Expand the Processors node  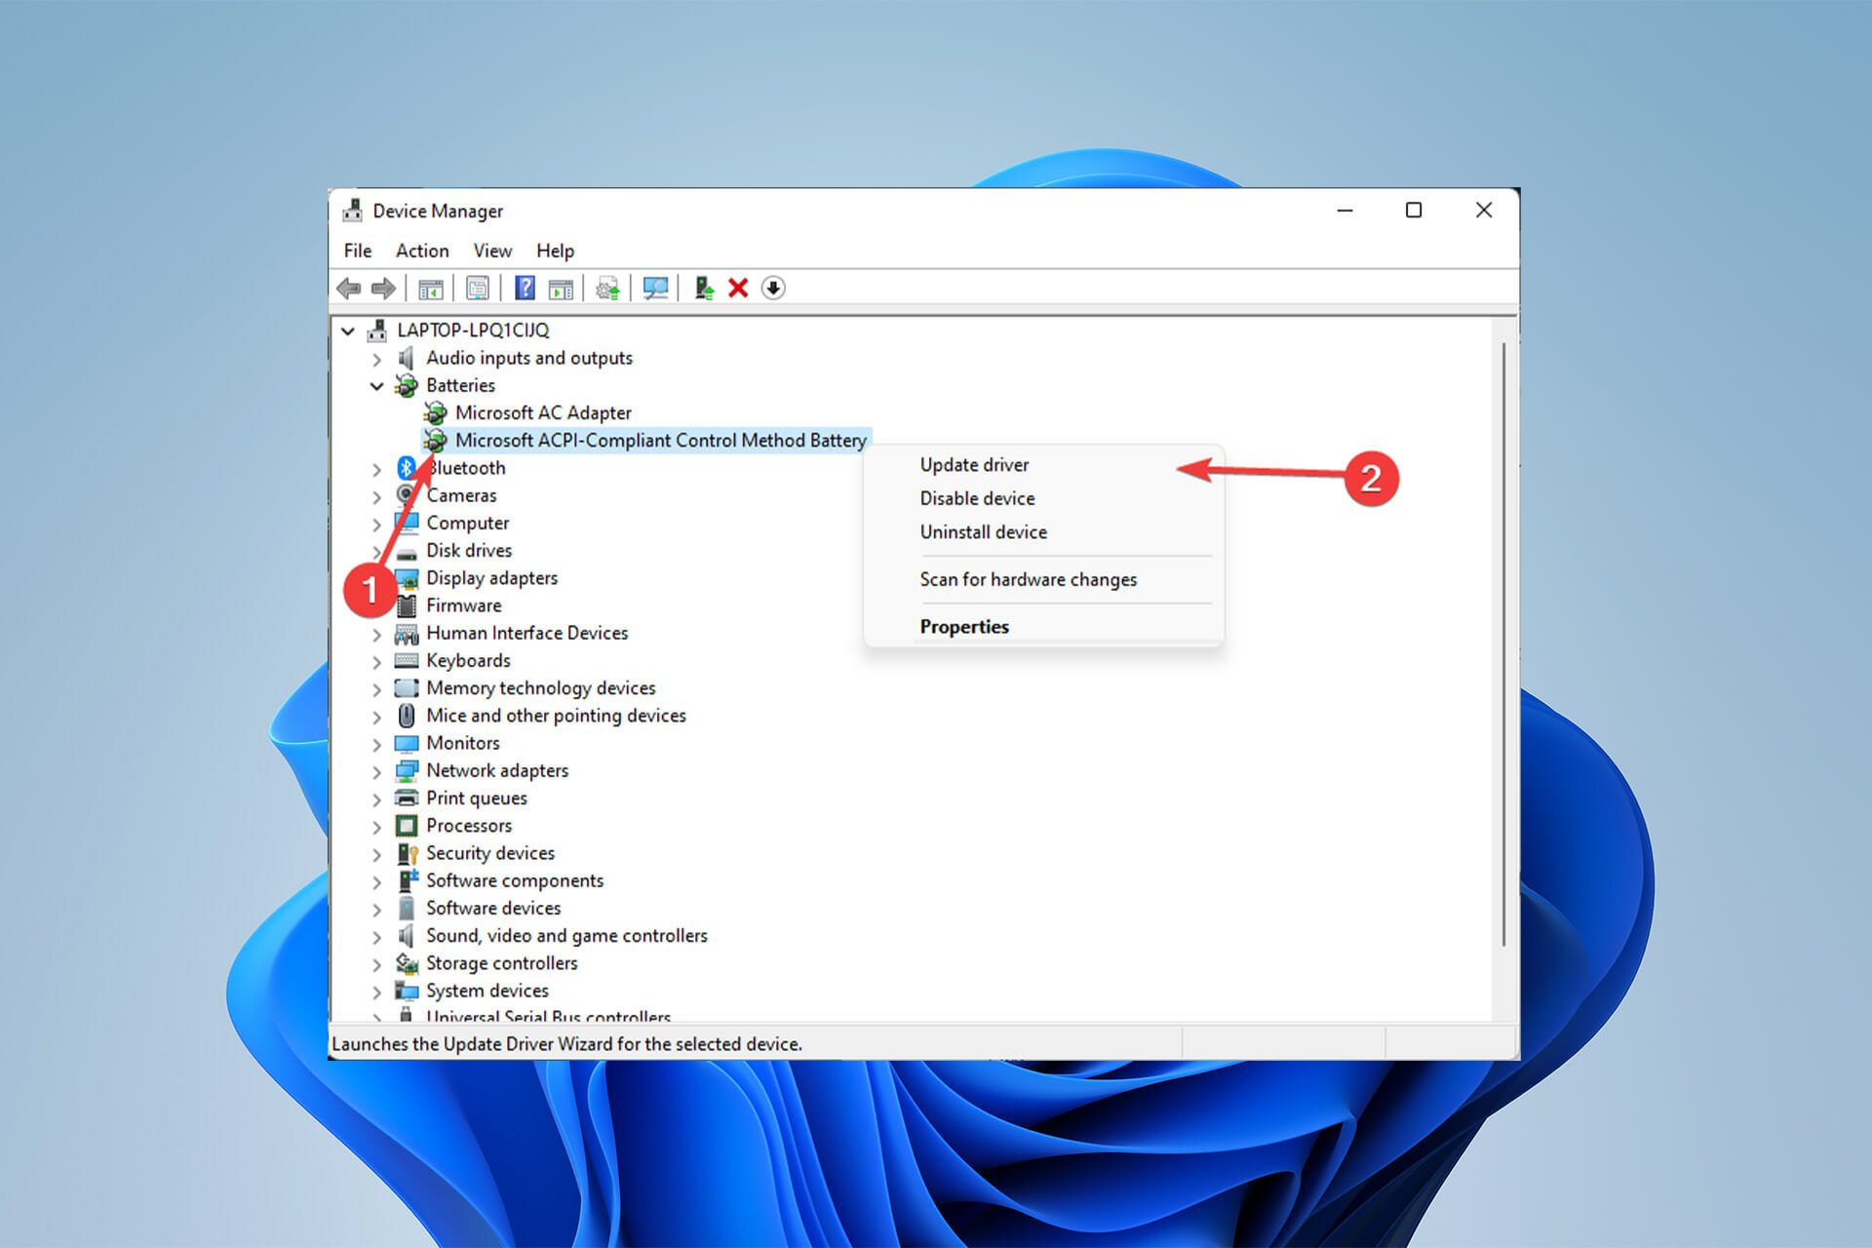point(377,826)
